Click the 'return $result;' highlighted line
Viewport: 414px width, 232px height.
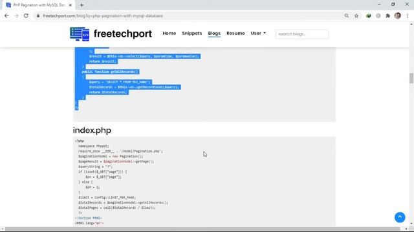click(102, 61)
